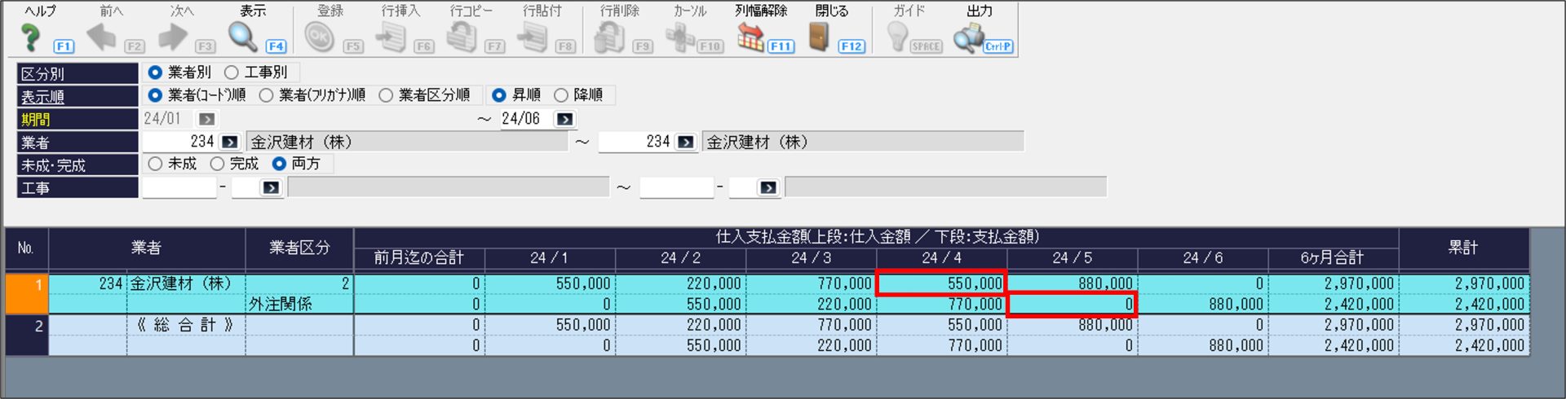Open the first 業者 234 lookup arrow
The image size is (1566, 399).
point(230,142)
